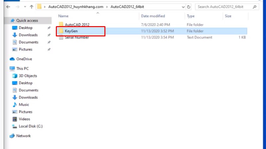The height and width of the screenshot is (149, 266).
Task: Select Videos in the navigation pane
Action: coord(24,119)
